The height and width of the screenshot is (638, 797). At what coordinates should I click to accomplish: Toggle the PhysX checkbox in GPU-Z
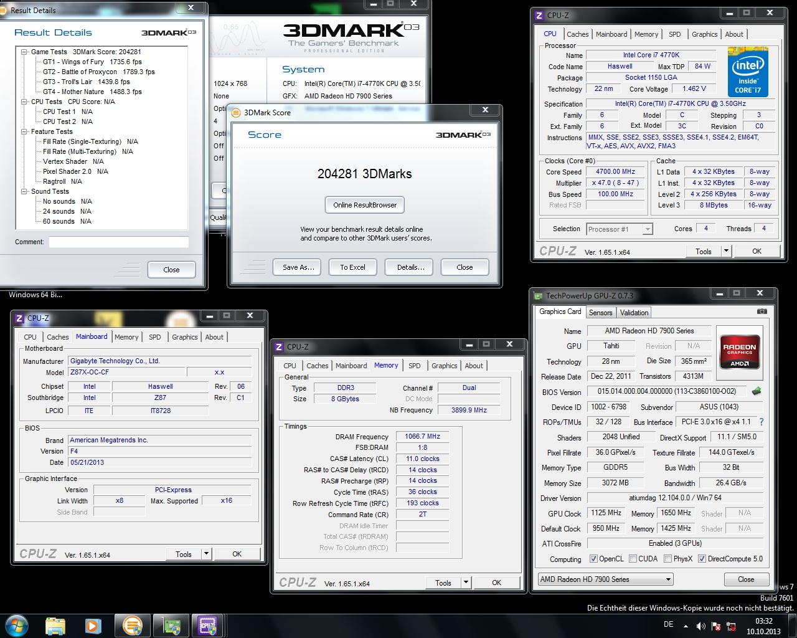(x=667, y=559)
